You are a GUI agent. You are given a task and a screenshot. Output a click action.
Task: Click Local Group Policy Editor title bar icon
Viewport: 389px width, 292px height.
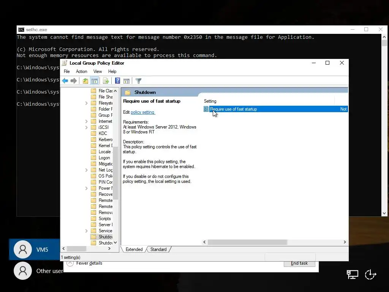(65, 63)
